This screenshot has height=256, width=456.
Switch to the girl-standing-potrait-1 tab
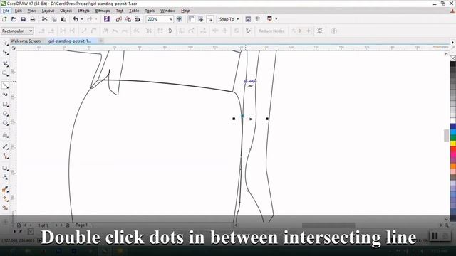click(x=70, y=41)
